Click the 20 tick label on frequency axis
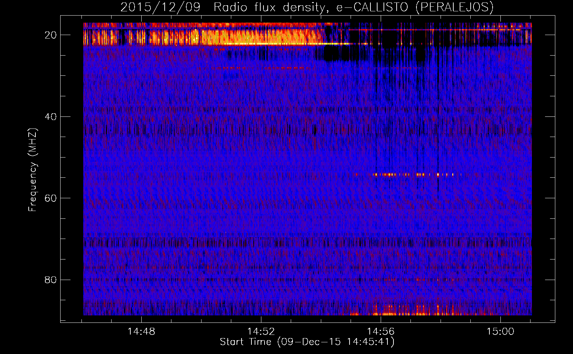The height and width of the screenshot is (354, 573). pyautogui.click(x=51, y=35)
